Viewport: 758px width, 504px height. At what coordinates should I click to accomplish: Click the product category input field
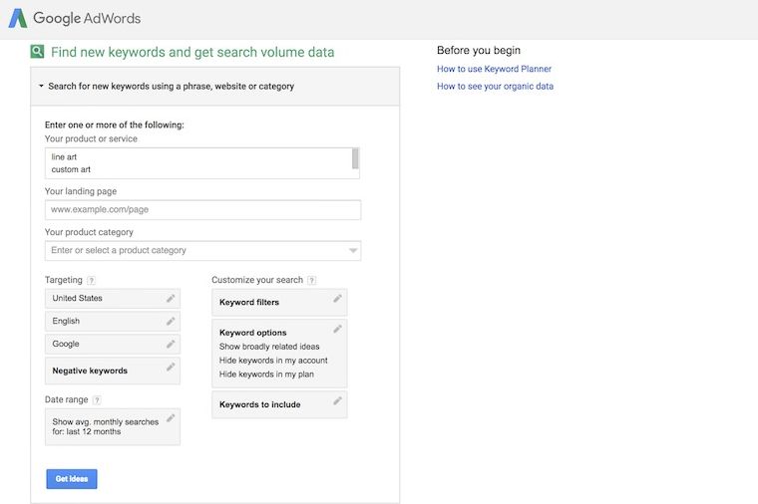point(203,251)
